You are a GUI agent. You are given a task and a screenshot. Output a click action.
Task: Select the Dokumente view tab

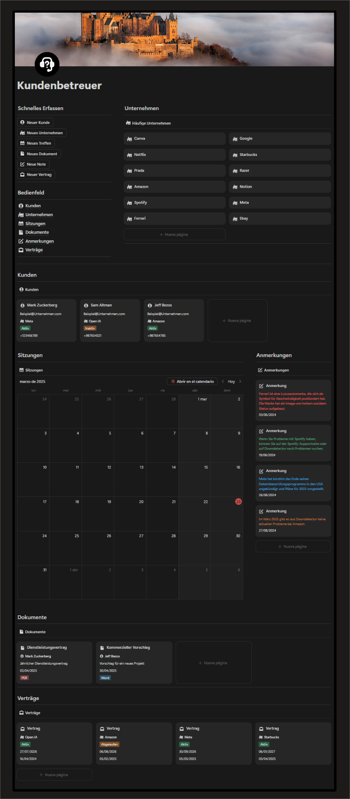pos(32,632)
